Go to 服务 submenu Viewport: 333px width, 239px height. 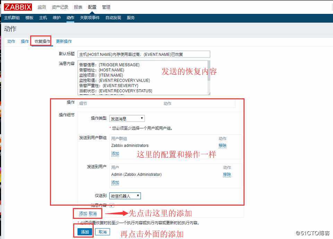pos(131,18)
